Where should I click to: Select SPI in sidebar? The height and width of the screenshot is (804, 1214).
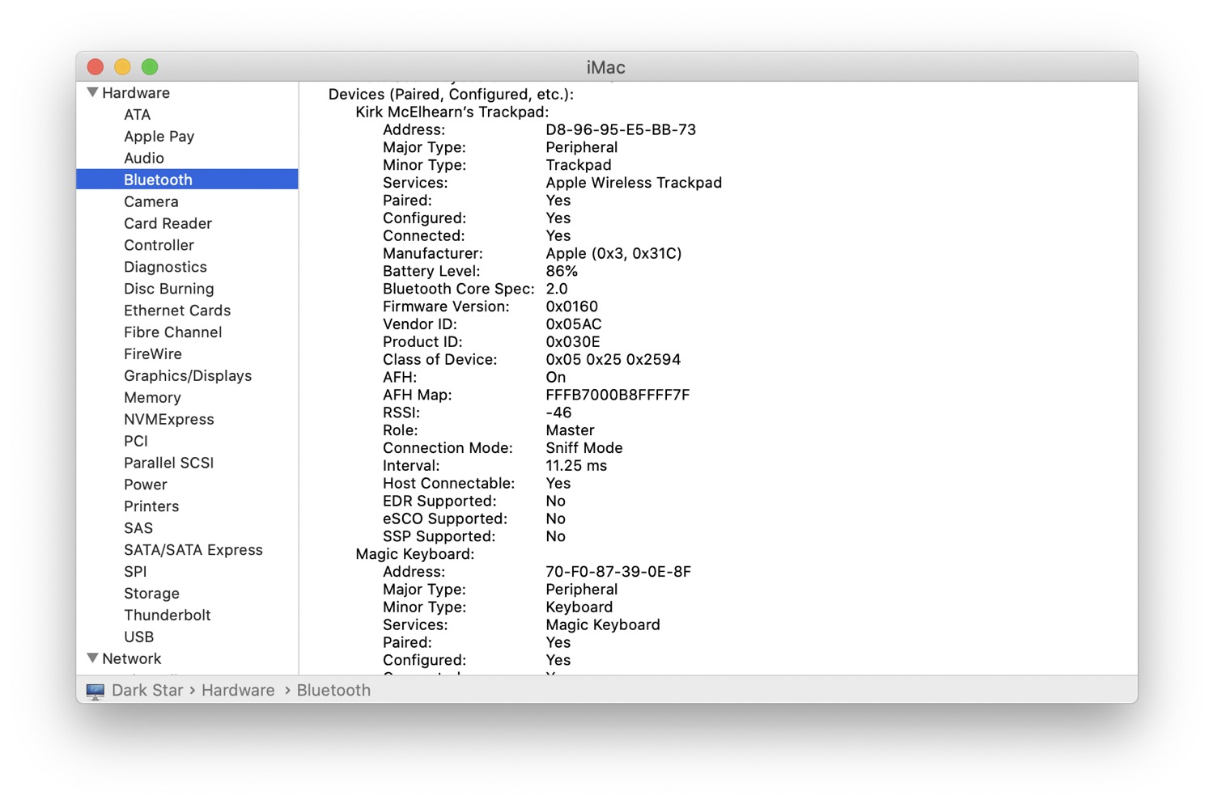(136, 573)
